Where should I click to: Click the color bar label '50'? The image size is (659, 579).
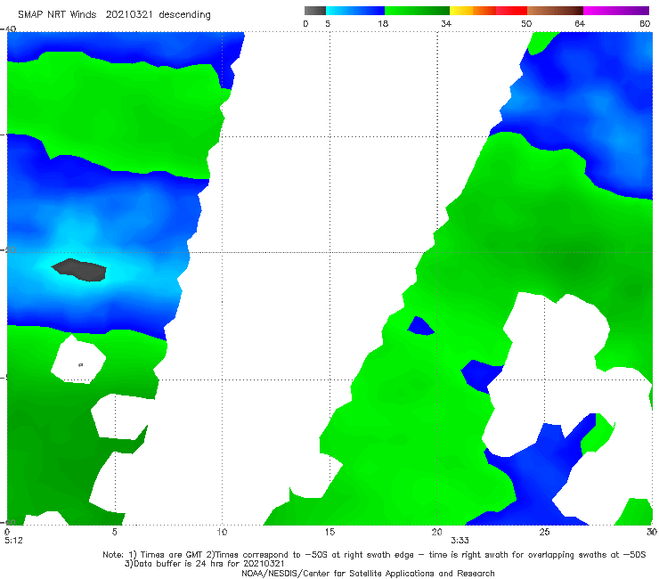526,24
